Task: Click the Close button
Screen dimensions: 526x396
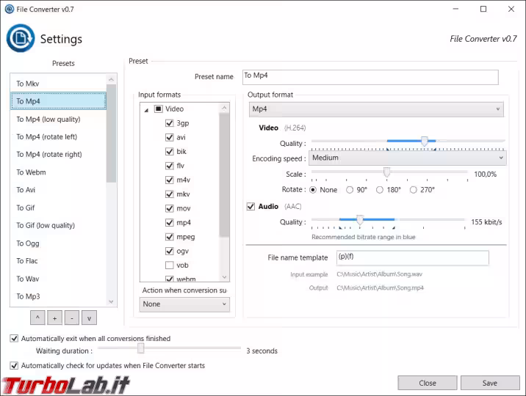Action: [428, 383]
